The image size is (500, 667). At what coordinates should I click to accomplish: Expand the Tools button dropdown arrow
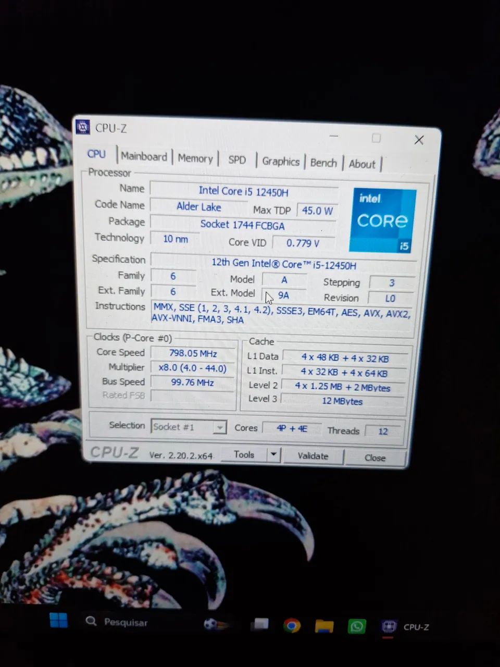[x=274, y=455]
